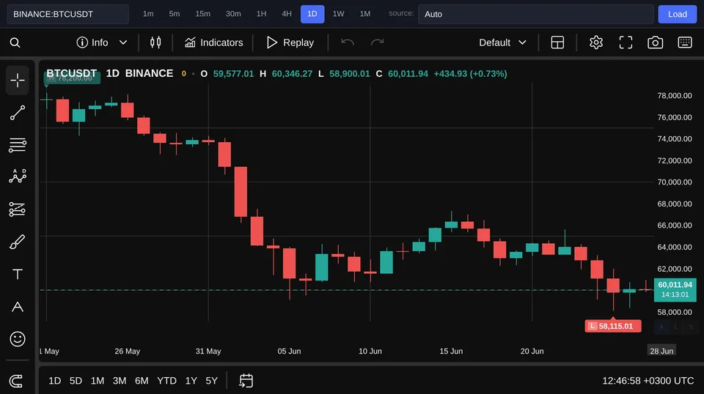Set date range to 5Y
Image resolution: width=704 pixels, height=394 pixels.
[211, 381]
